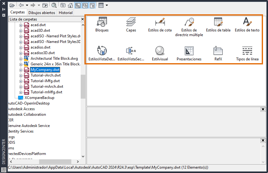This screenshot has height=173, width=268.
Task: Click folder tree horizontal scrollbar thumb
Action: [55, 161]
